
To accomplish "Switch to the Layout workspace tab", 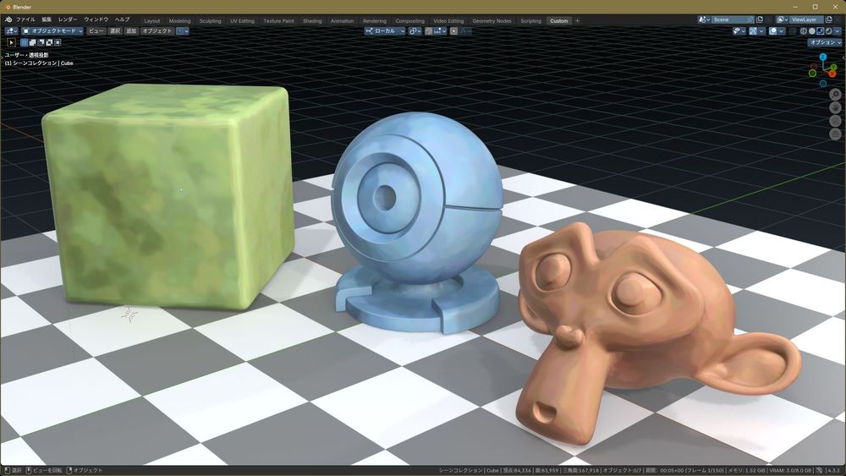I will (x=152, y=21).
